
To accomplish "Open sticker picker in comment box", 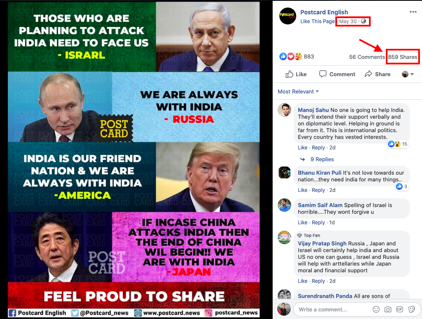I will click(x=411, y=309).
